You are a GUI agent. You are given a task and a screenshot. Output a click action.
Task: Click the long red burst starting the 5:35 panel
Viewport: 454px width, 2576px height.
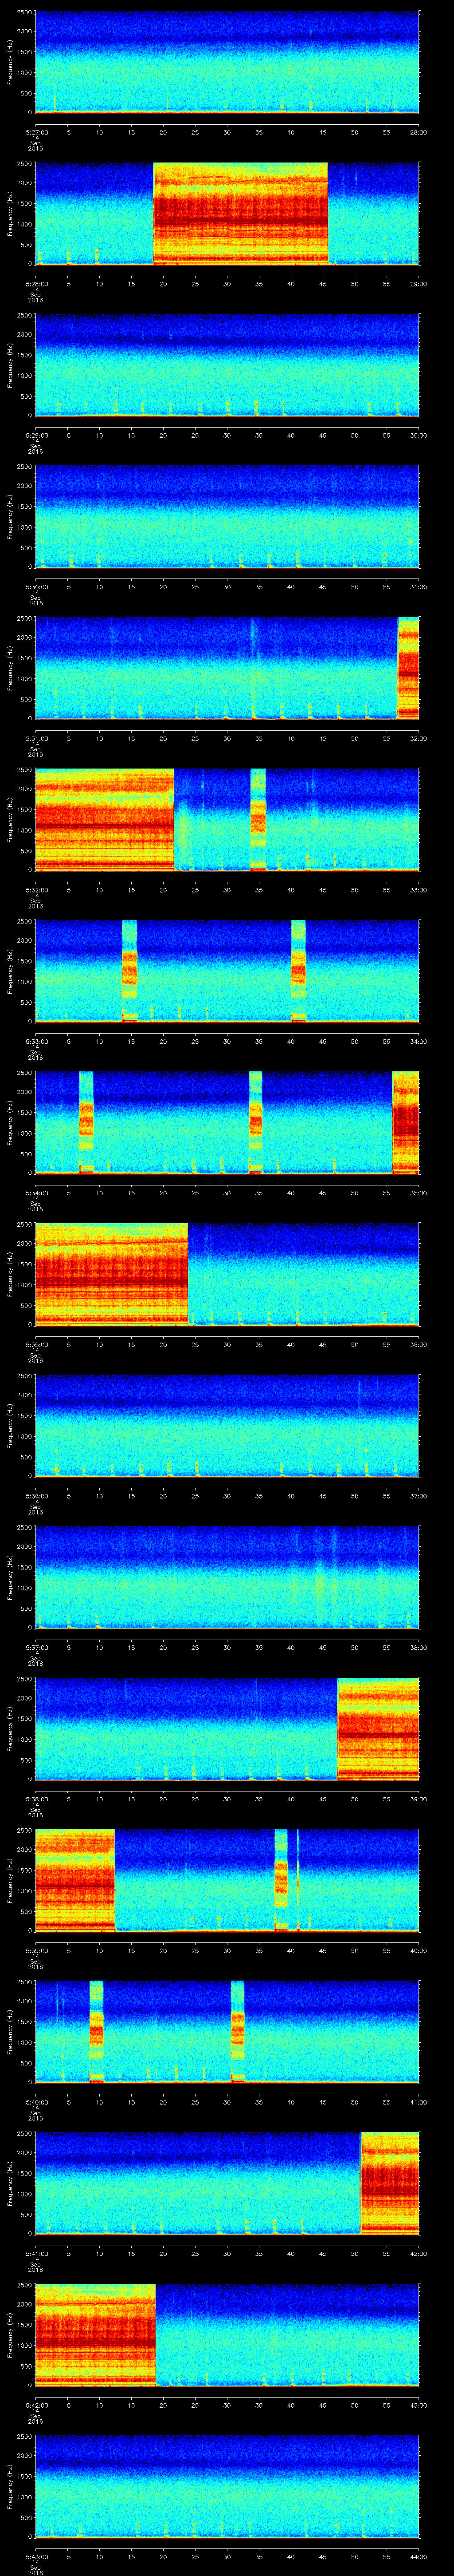111,1273
